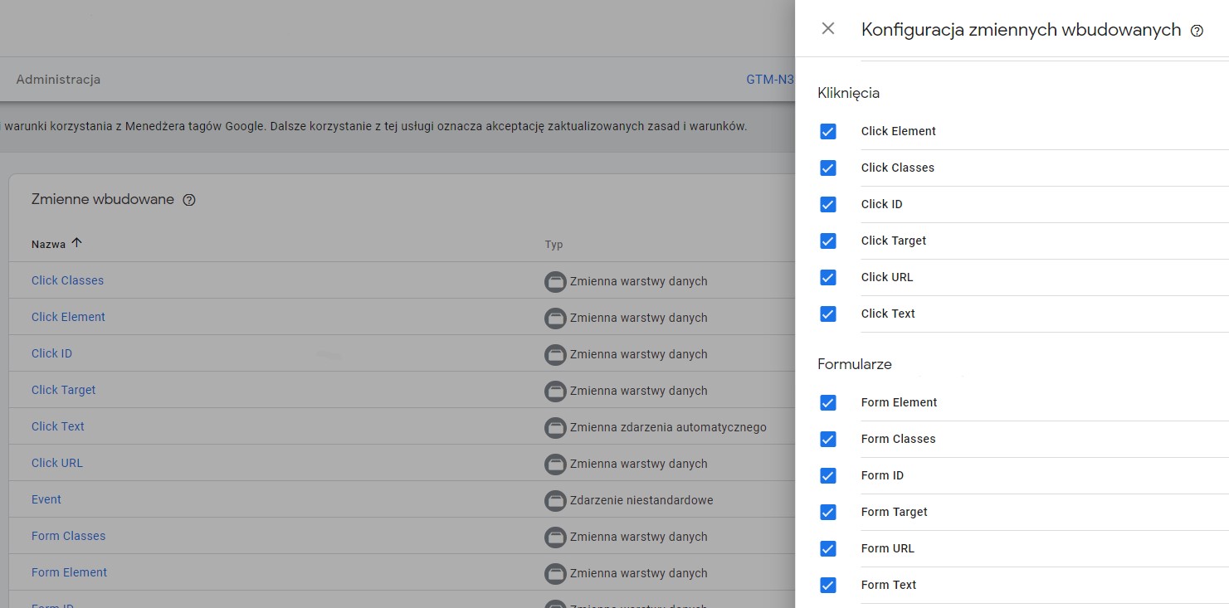
Task: Click the variable type icon in Click Target row
Action: click(x=555, y=391)
